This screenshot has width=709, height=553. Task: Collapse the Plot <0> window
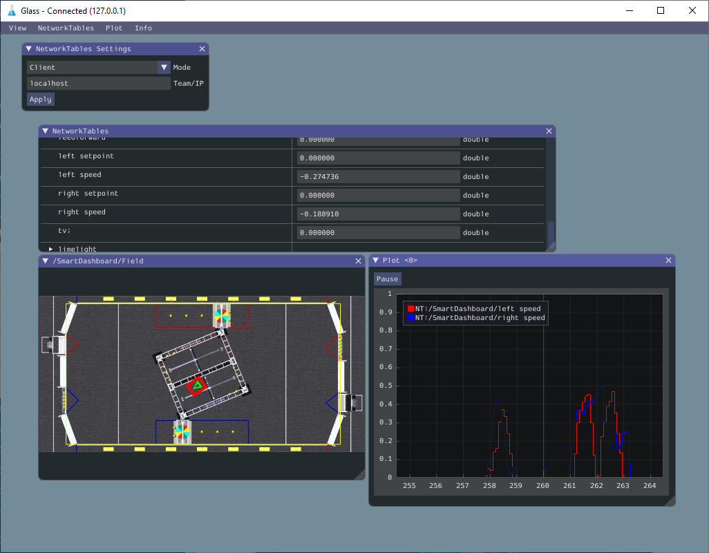coord(377,260)
